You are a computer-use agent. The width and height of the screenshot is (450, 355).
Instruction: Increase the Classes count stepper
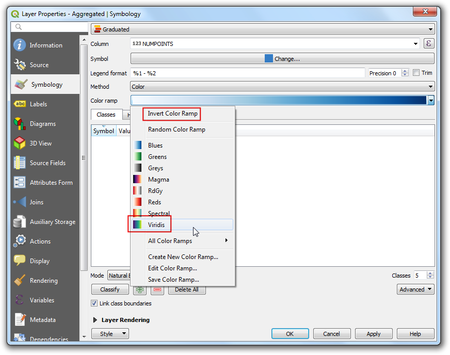[430, 273]
